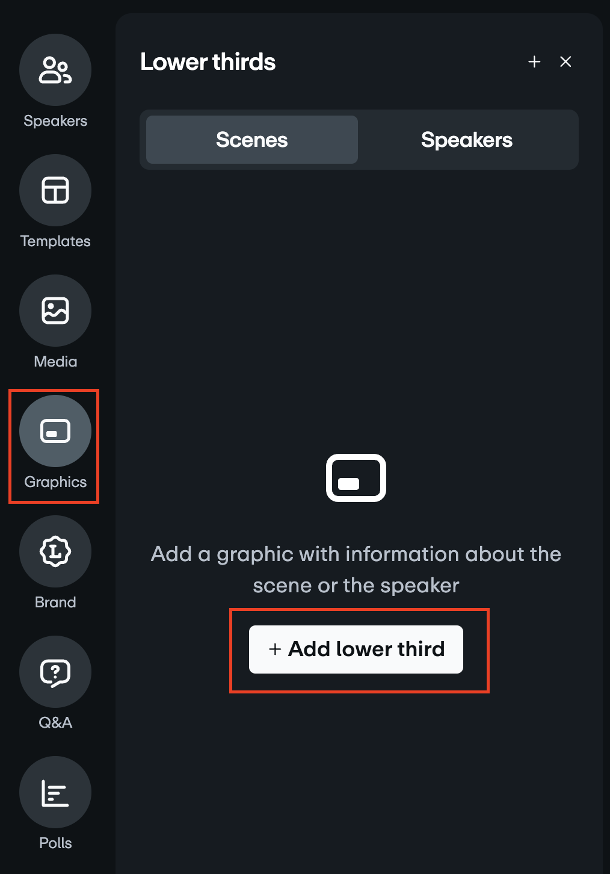The height and width of the screenshot is (874, 610).
Task: Select the Scenes tab
Action: coord(251,140)
